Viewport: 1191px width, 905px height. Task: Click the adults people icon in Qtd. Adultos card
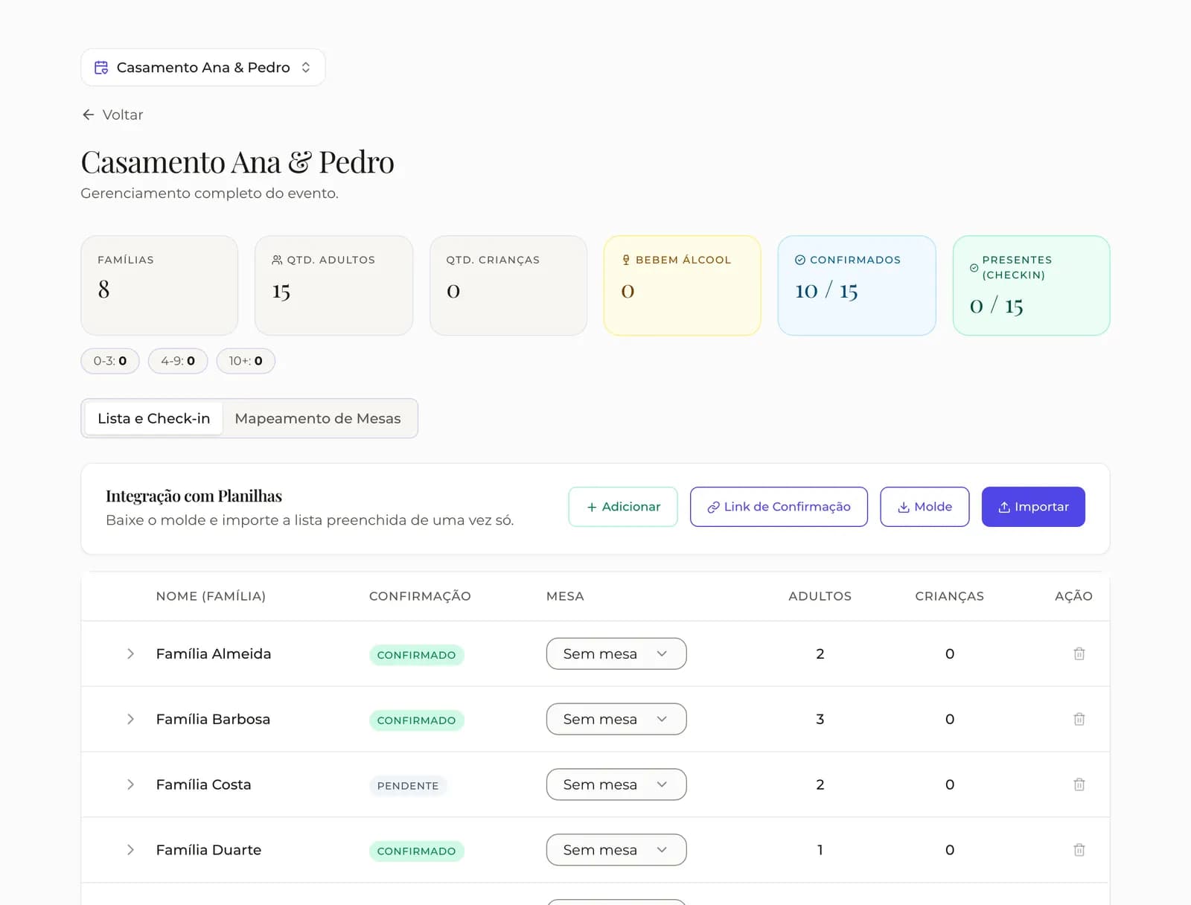[x=277, y=260]
